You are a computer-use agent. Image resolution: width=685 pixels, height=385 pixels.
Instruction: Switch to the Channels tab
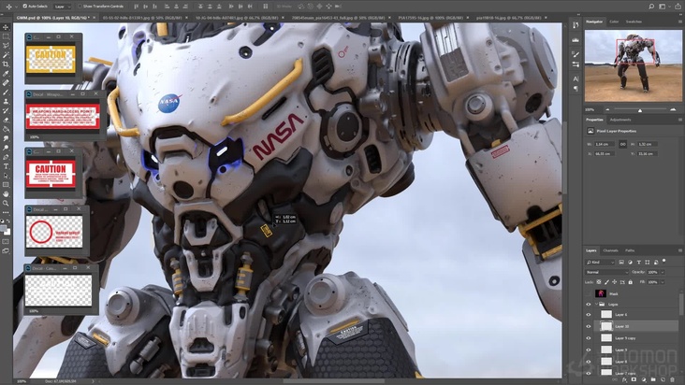610,250
